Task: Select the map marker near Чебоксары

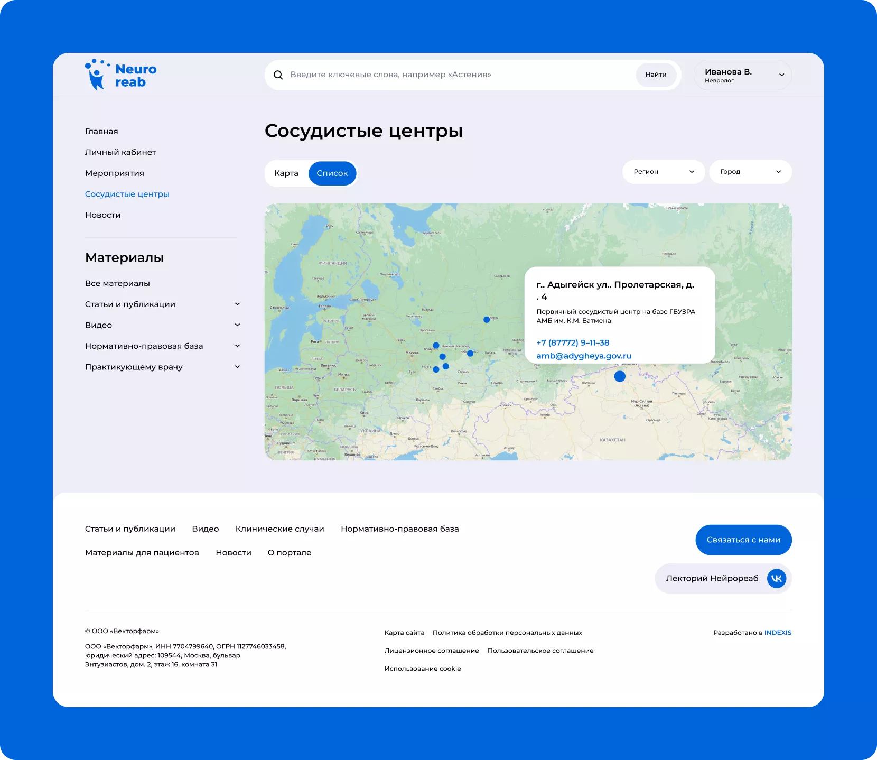Action: (x=470, y=354)
